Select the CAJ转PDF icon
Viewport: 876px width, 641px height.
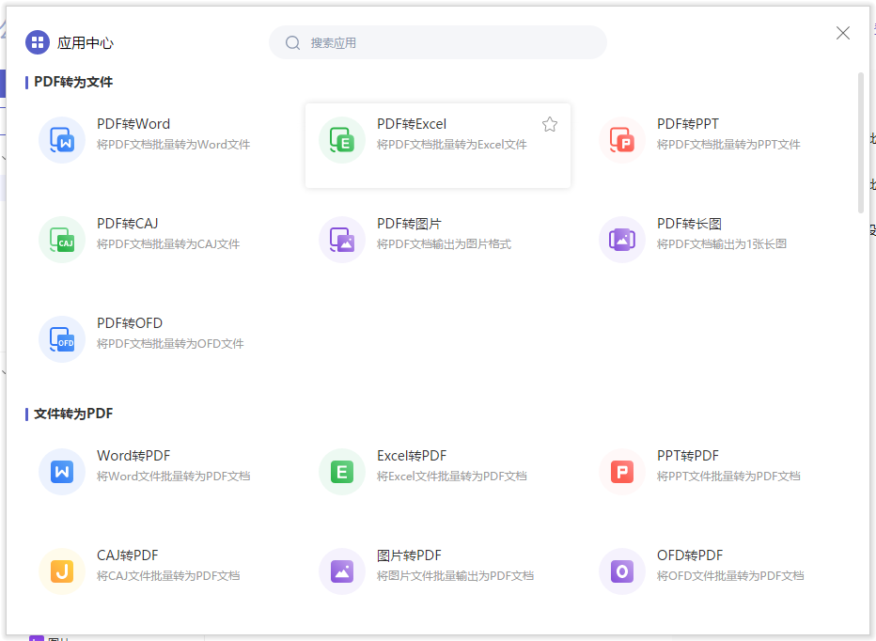pos(62,571)
